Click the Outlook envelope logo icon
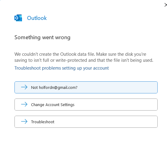Image resolution: width=167 pixels, height=141 pixels. (18, 18)
